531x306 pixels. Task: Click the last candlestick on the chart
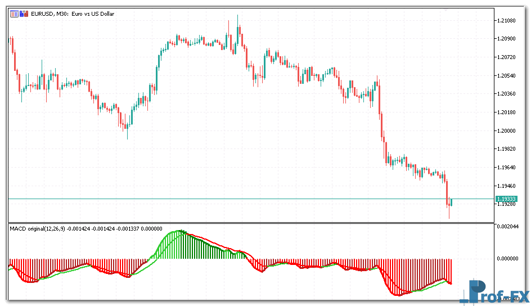coord(451,202)
